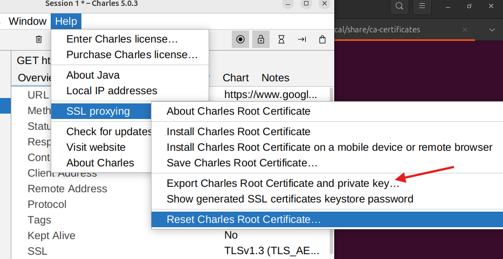503x259 pixels.
Task: Click Reset Charles Root Certificate
Action: [x=244, y=219]
